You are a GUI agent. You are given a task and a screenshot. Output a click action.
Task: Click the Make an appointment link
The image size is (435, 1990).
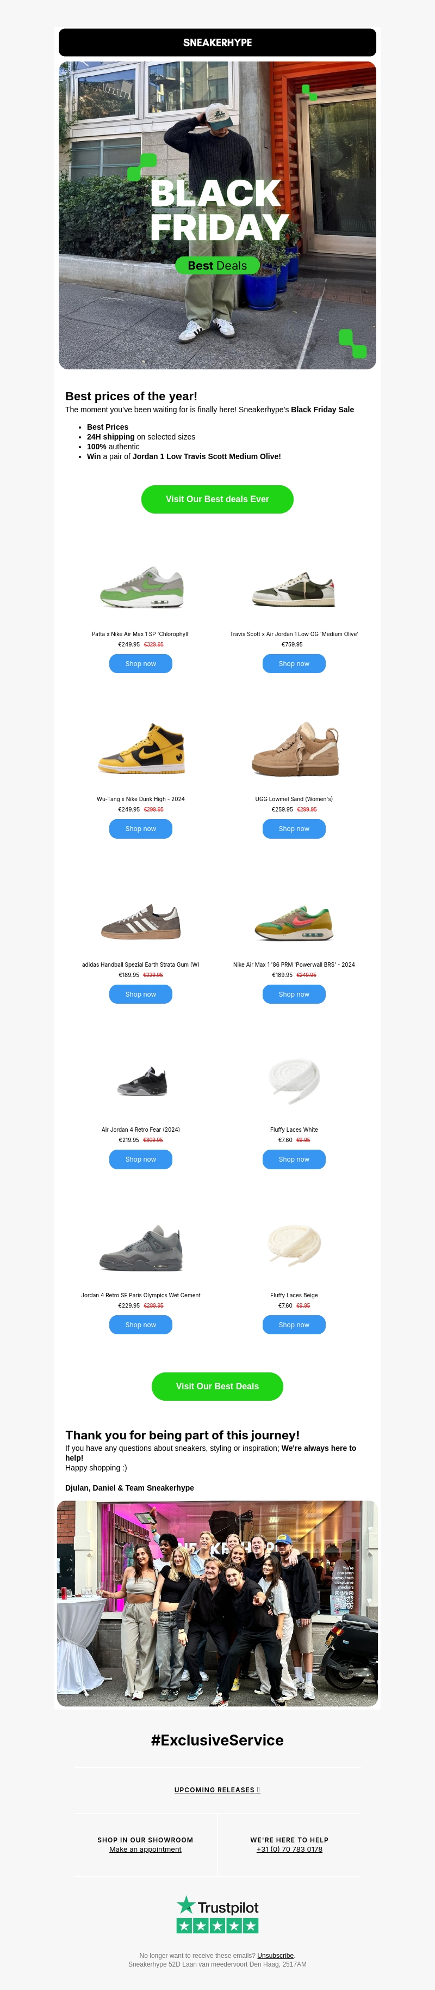coord(145,1849)
